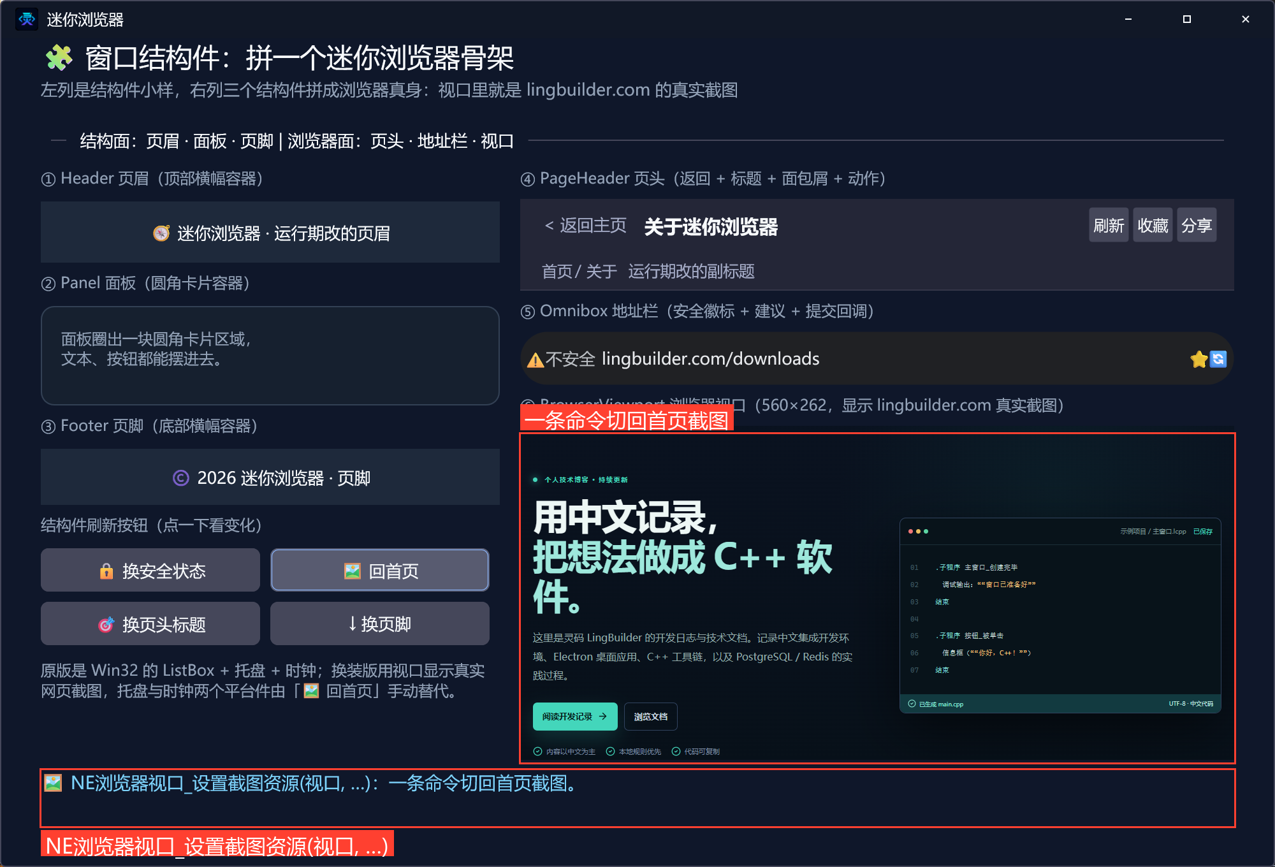Screen dimensions: 1275x867
Task: Click 阅读开发记录 in the viewport screenshot
Action: pyautogui.click(x=575, y=717)
